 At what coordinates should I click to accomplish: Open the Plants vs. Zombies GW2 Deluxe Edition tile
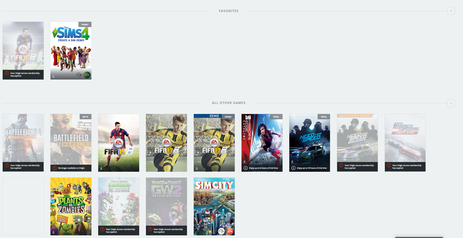166,206
